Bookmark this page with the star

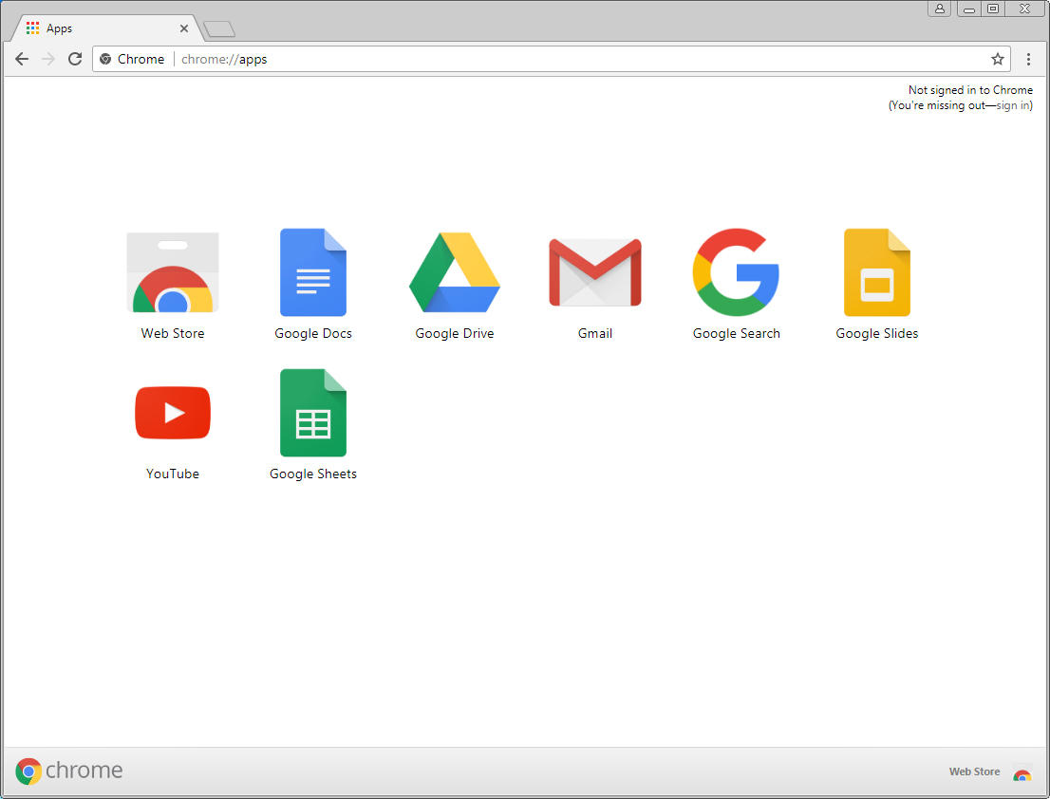[x=997, y=59]
